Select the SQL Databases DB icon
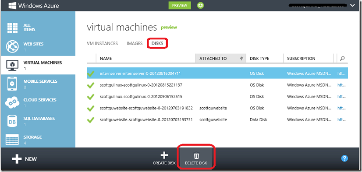 click(x=13, y=121)
